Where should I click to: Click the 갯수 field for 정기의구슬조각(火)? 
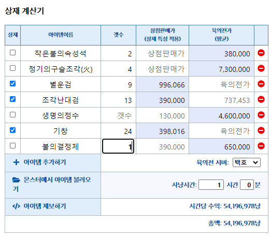click(118, 69)
